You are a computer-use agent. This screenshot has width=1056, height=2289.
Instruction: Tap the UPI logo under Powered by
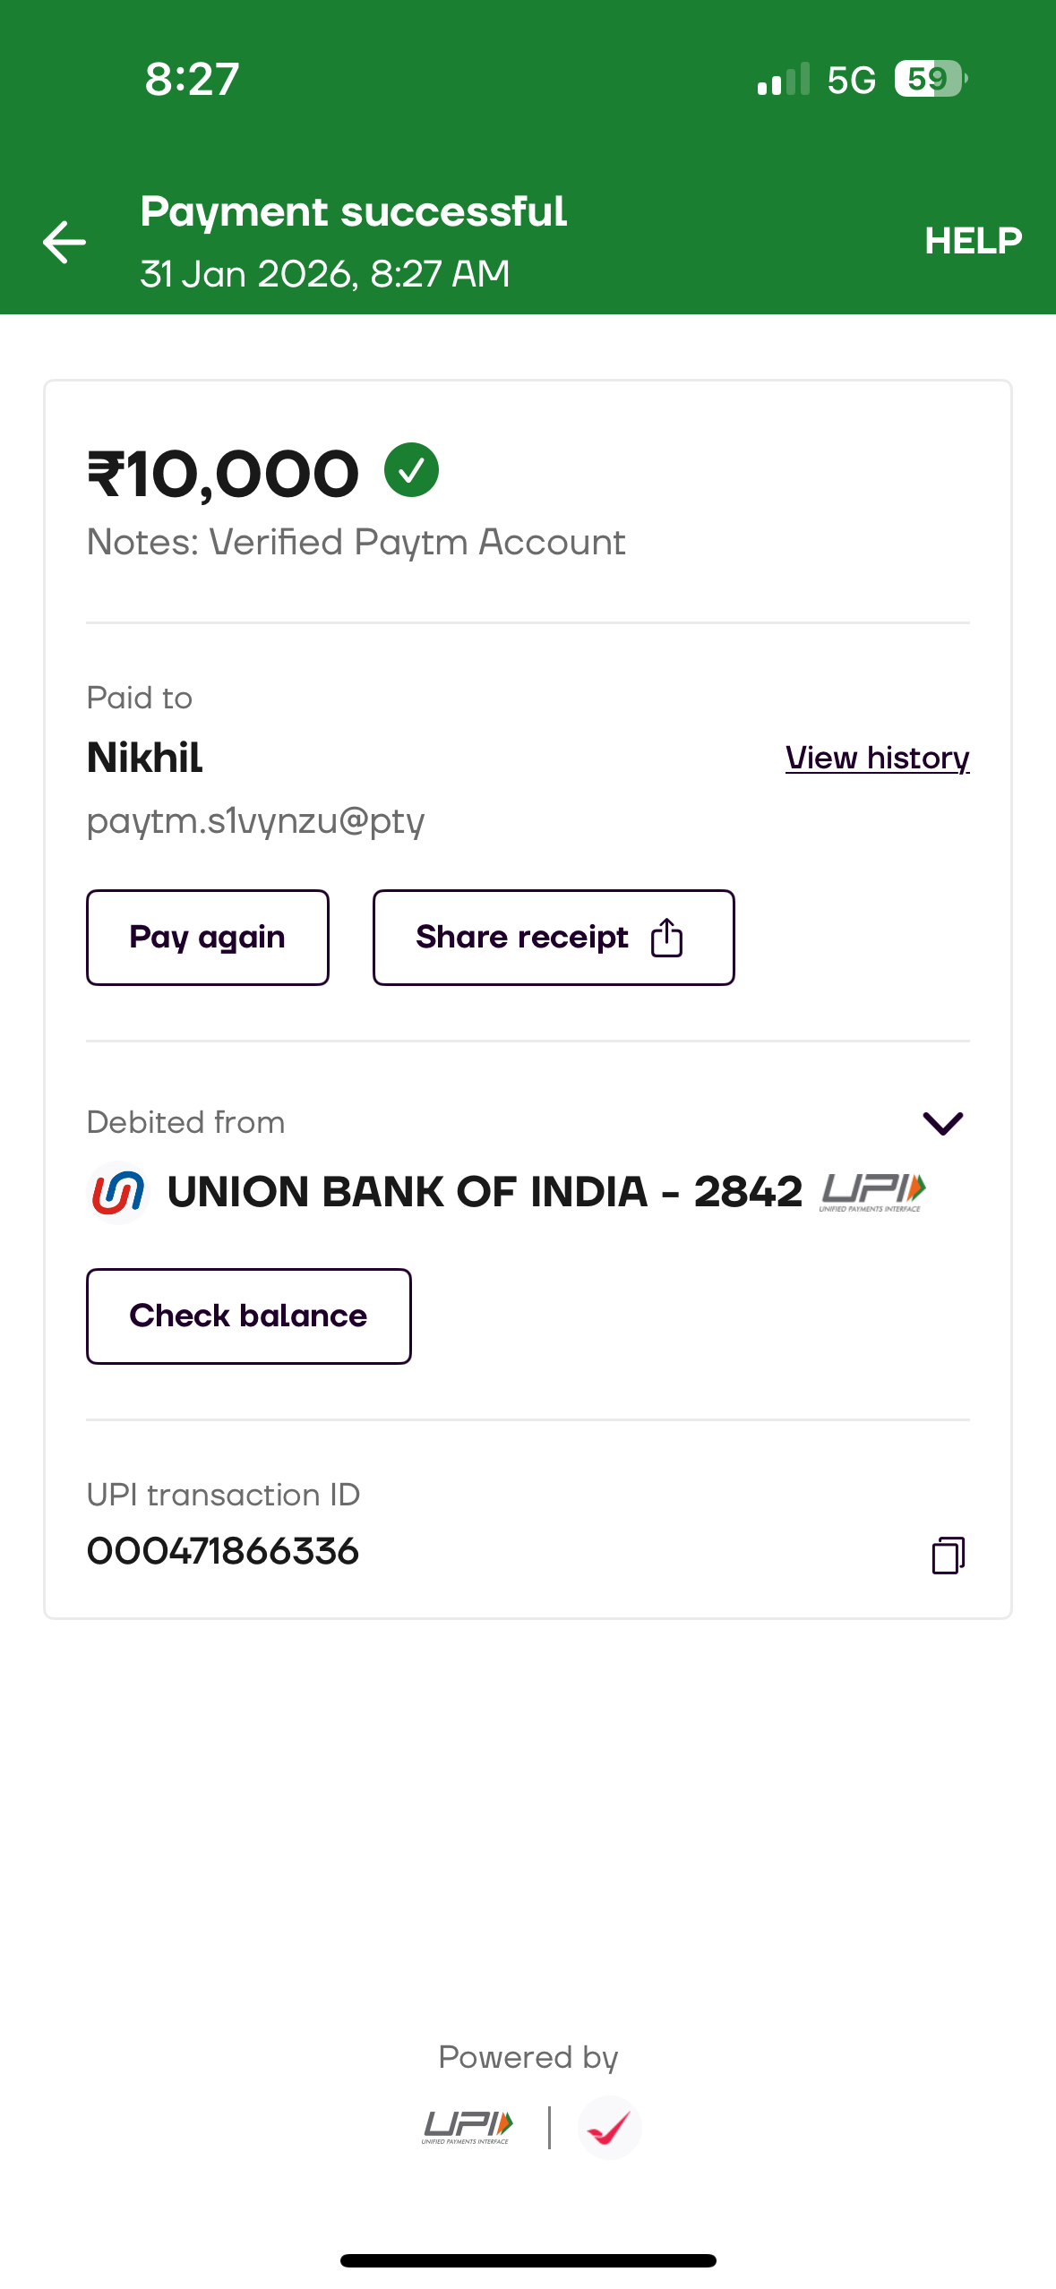pyautogui.click(x=468, y=2127)
